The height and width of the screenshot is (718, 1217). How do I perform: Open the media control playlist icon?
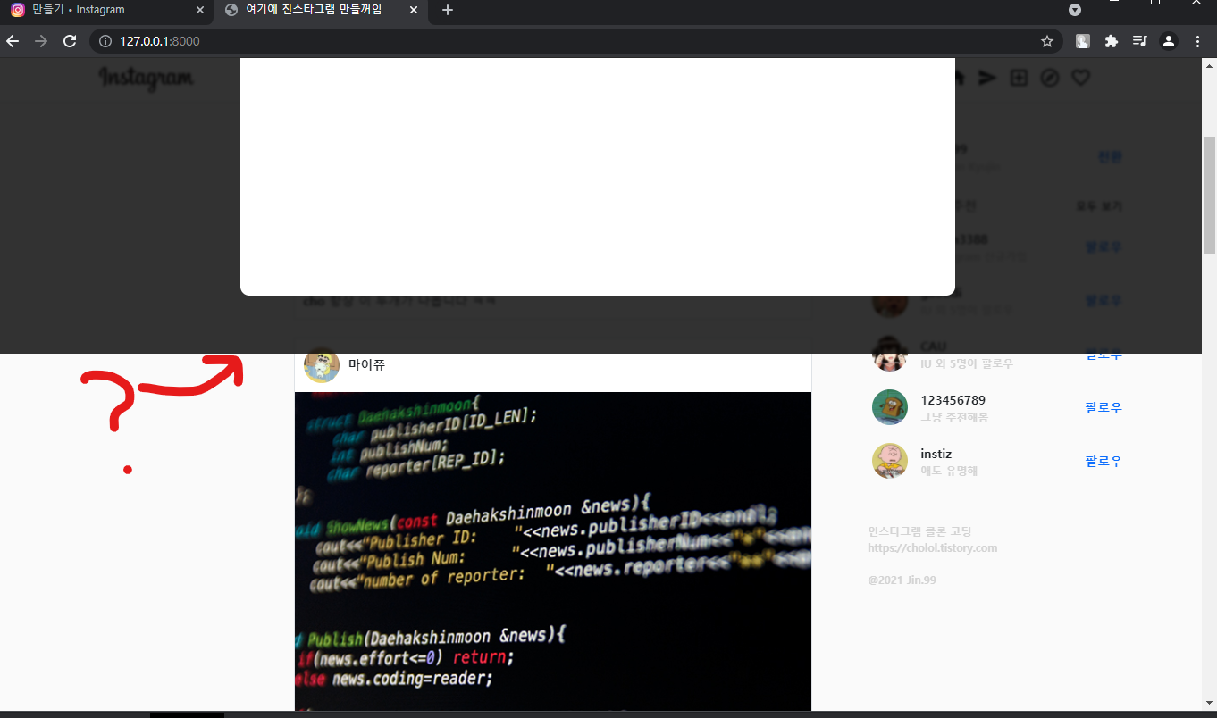pyautogui.click(x=1139, y=41)
